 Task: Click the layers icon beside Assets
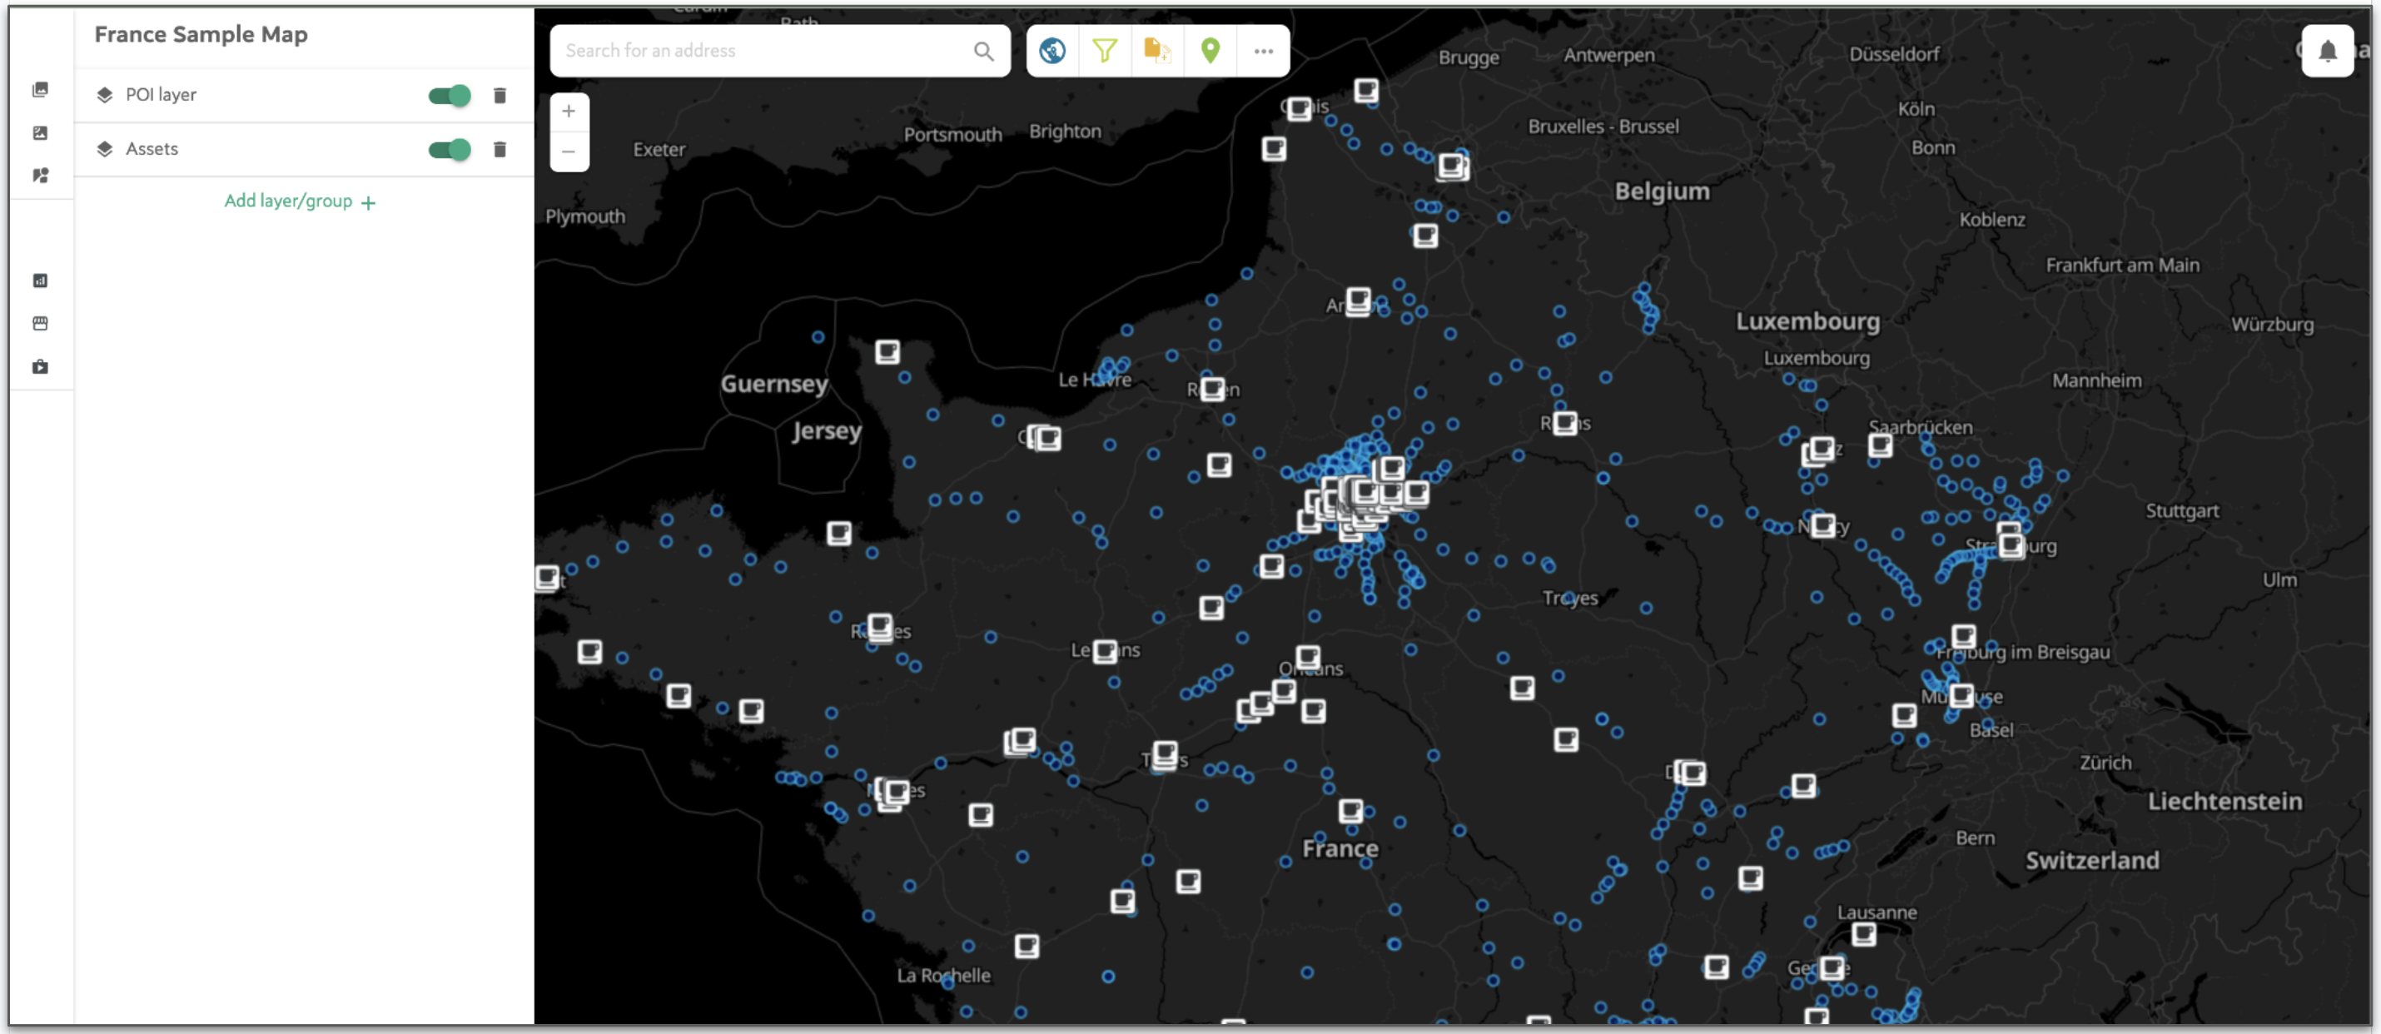104,149
